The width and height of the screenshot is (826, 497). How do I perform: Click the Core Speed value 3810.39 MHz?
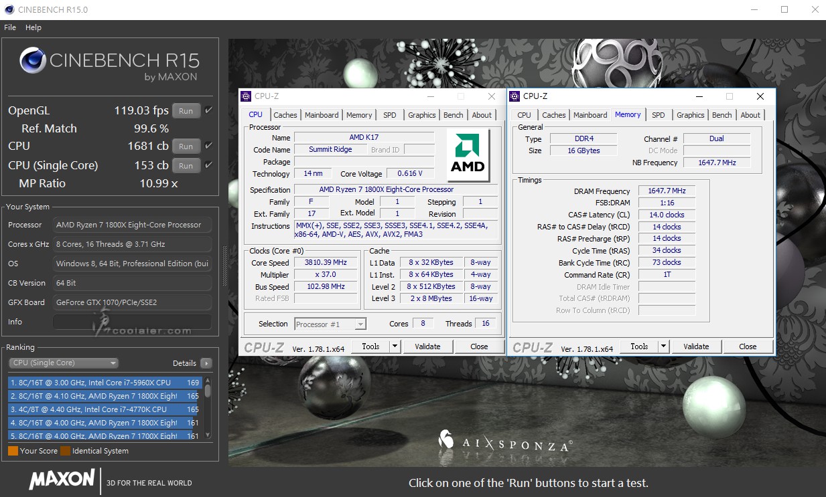coord(327,263)
